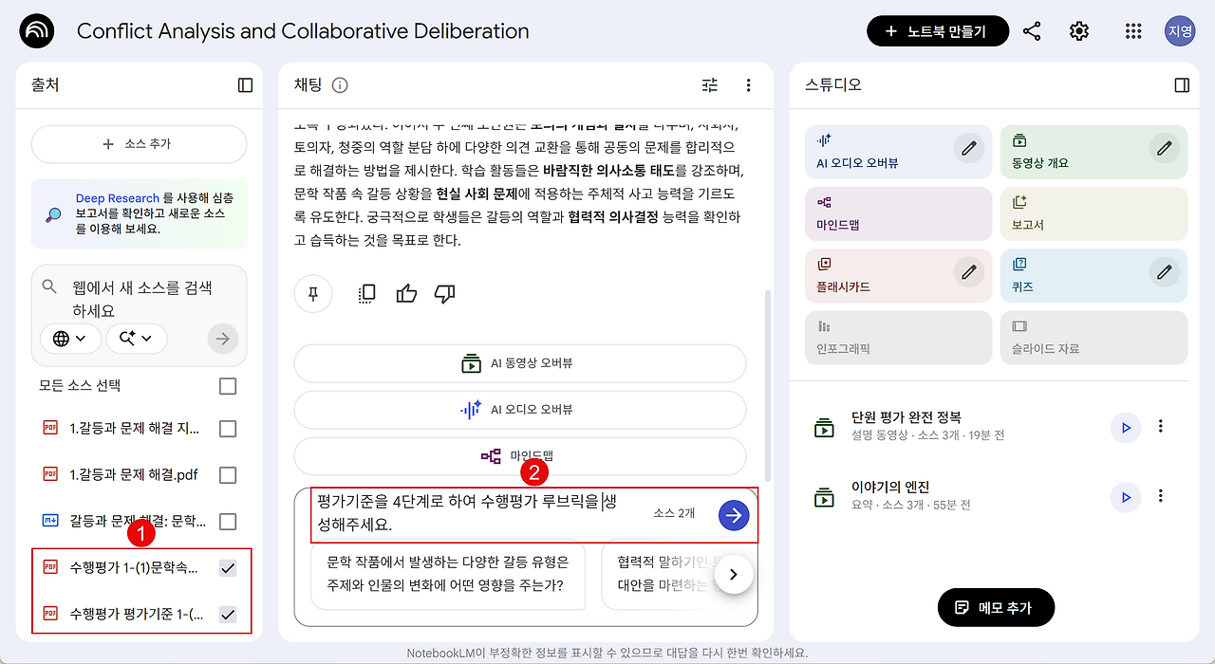Click AI 오디오 오버뷰 chat button
Image resolution: width=1215 pixels, height=664 pixels.
click(520, 410)
